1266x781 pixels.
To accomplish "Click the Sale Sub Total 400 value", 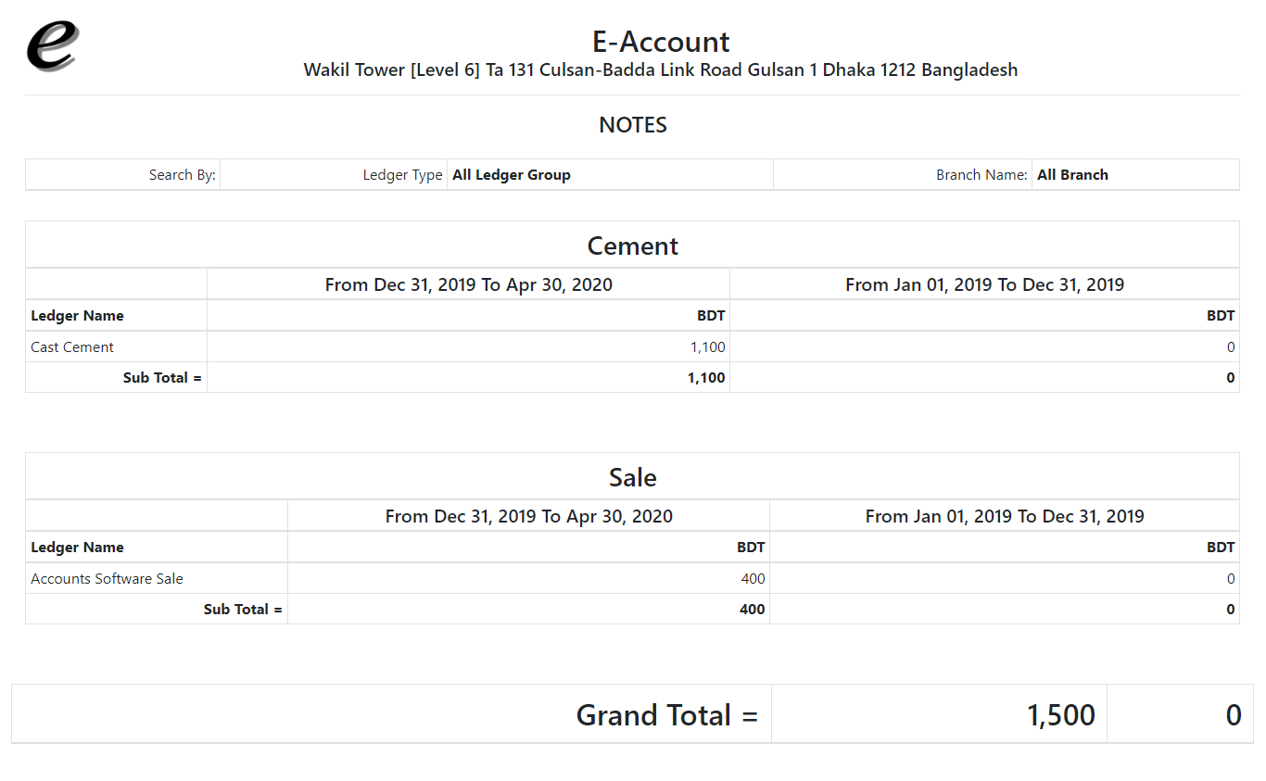I will (752, 610).
